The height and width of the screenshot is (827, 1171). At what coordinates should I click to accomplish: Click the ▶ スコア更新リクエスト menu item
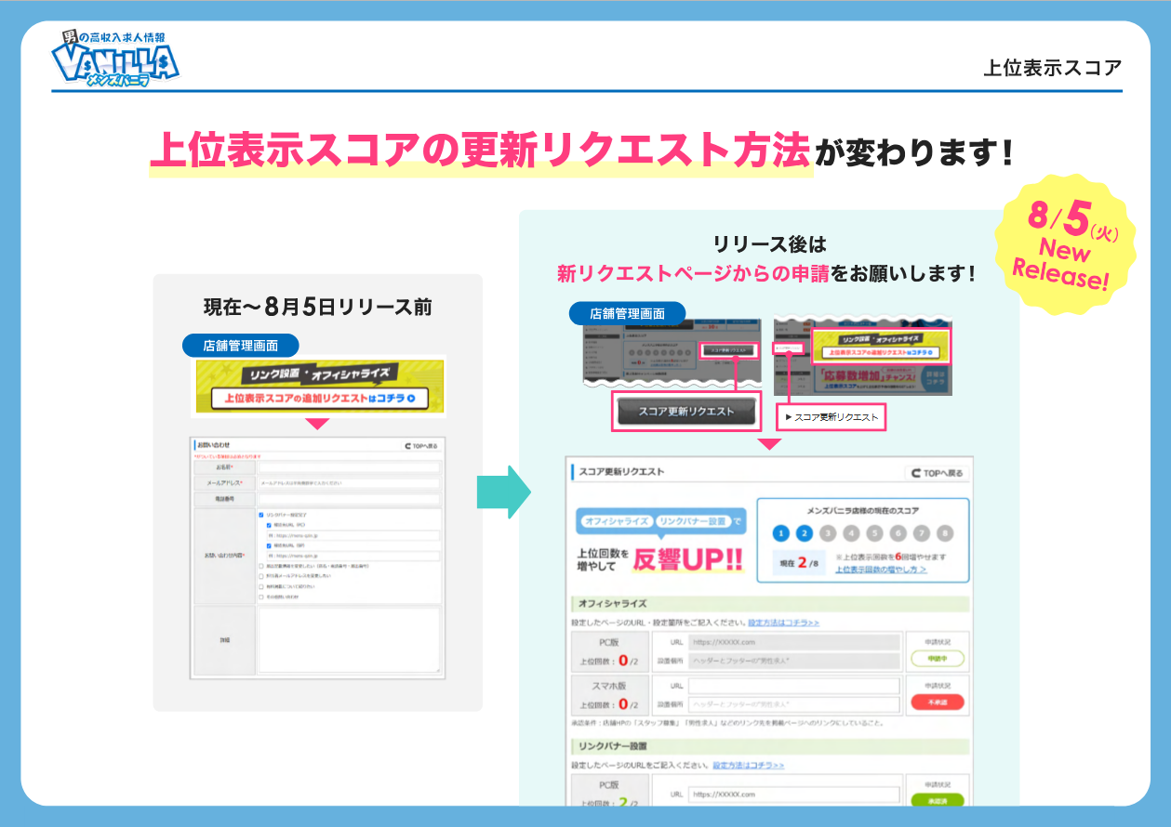click(832, 417)
